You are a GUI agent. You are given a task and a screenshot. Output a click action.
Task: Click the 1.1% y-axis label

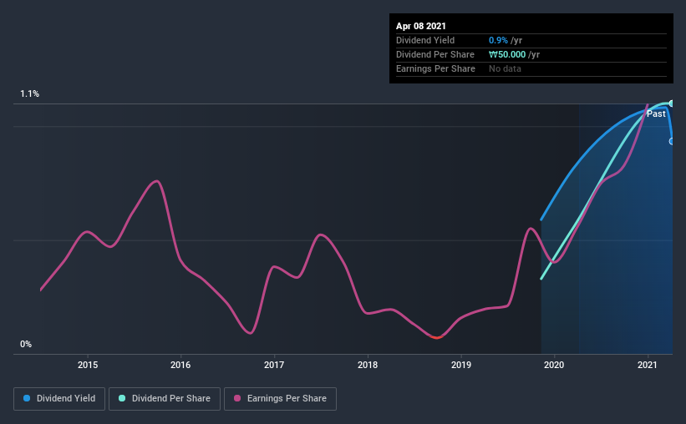pos(30,94)
